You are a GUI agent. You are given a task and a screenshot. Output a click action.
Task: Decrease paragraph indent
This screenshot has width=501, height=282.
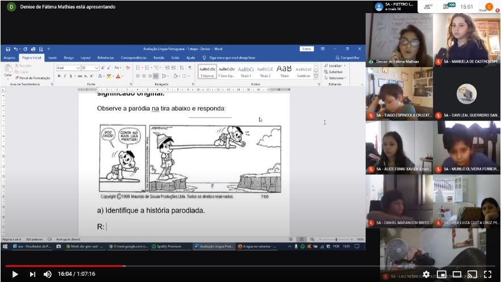pyautogui.click(x=167, y=68)
